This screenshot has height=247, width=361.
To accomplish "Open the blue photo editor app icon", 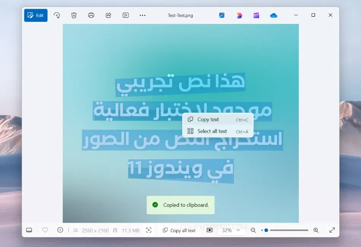I will coord(222,16).
